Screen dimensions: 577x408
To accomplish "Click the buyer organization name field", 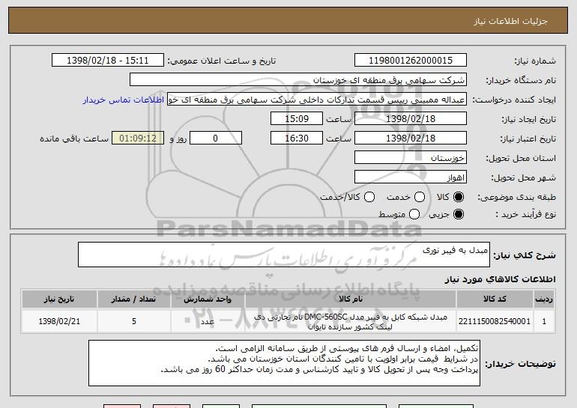I will point(298,80).
